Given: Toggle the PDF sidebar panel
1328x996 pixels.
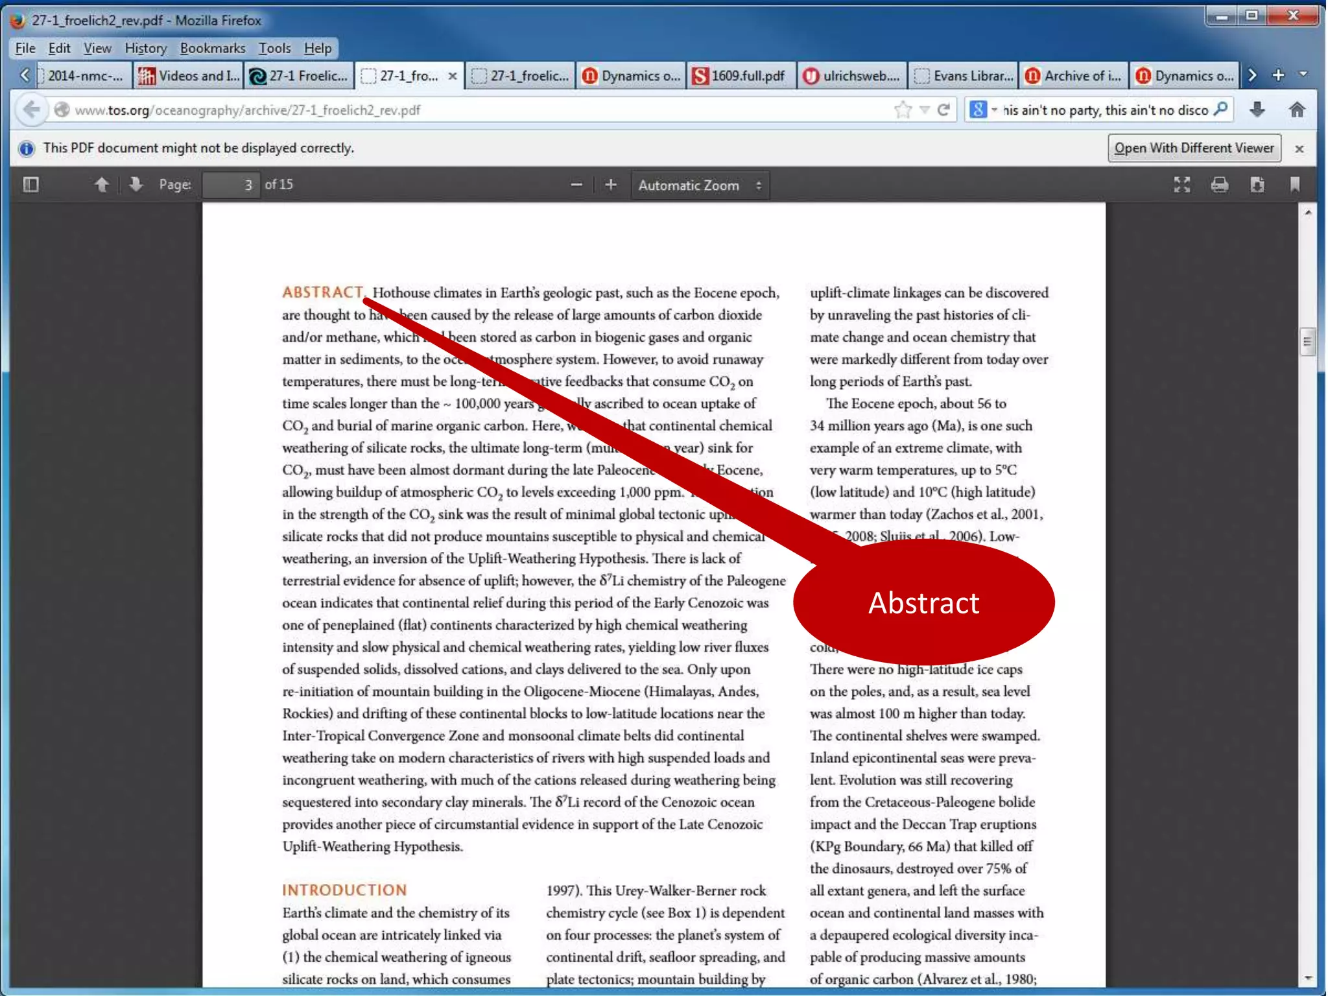Looking at the screenshot, I should [x=30, y=185].
